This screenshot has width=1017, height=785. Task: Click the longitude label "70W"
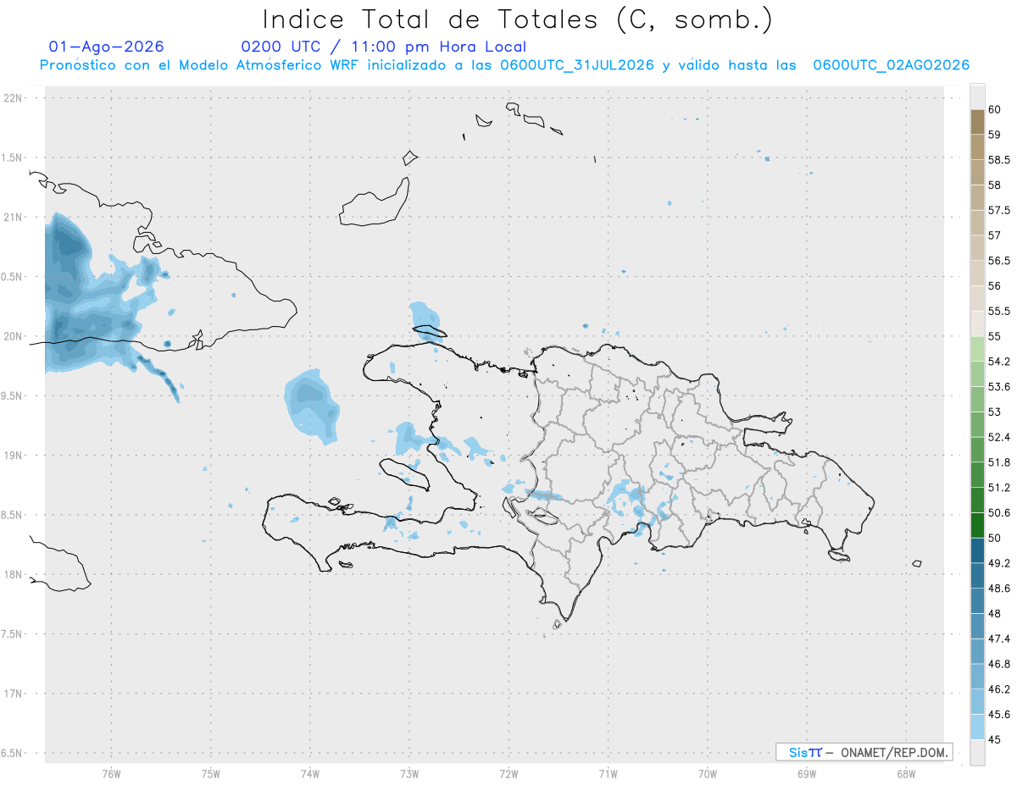tap(708, 774)
